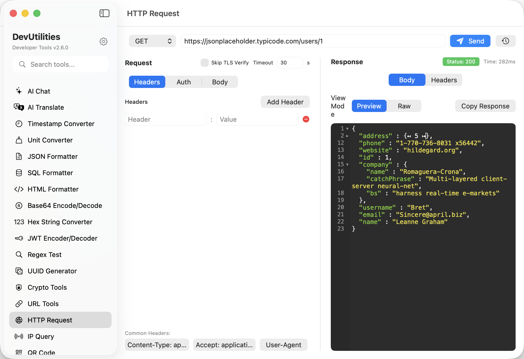Select the Preview view mode

coord(369,106)
